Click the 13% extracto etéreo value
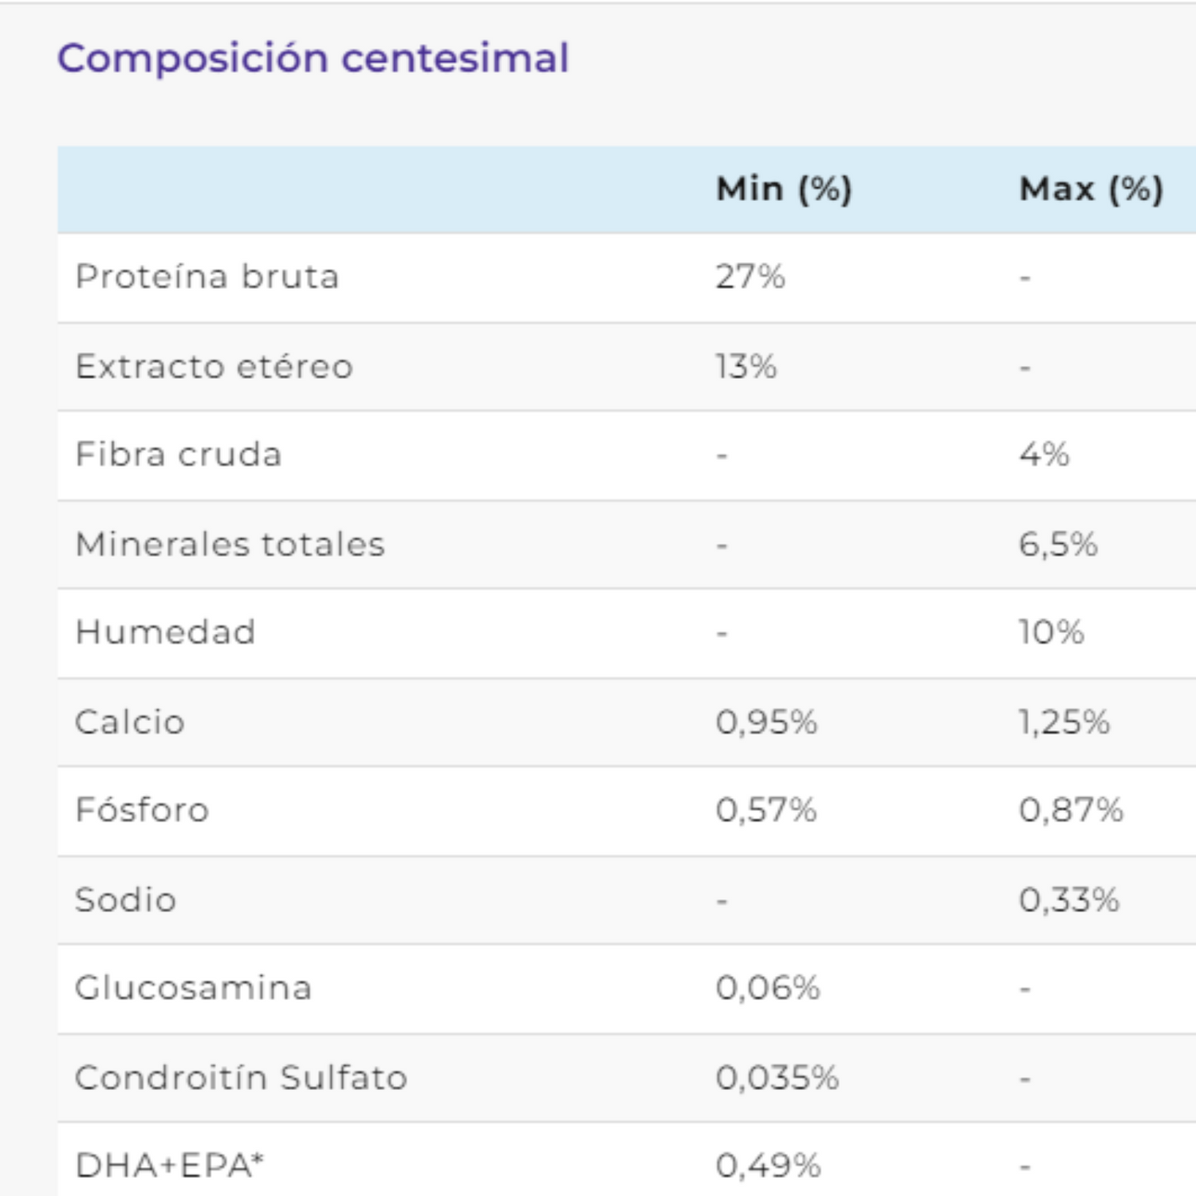Viewport: 1196px width, 1196px height. tap(746, 366)
